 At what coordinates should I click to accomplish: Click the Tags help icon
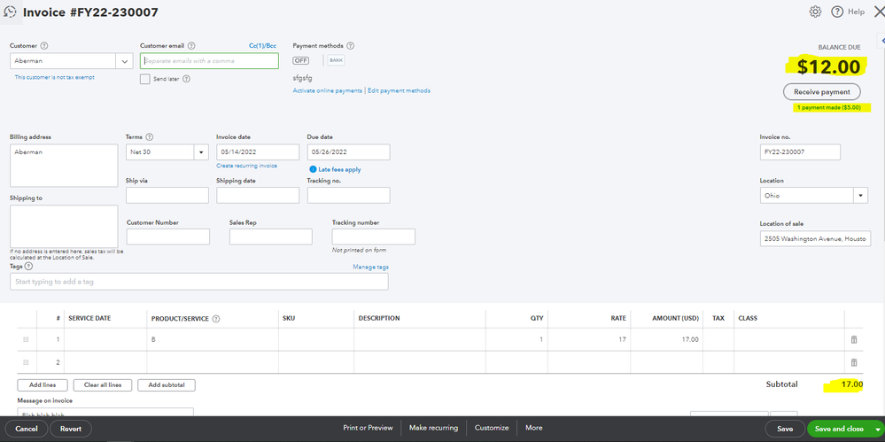click(28, 267)
